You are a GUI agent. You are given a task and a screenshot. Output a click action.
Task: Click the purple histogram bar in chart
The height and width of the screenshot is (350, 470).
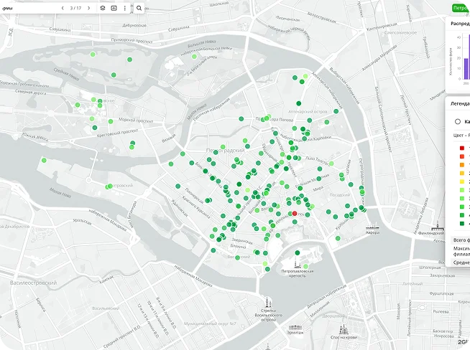pos(466,68)
